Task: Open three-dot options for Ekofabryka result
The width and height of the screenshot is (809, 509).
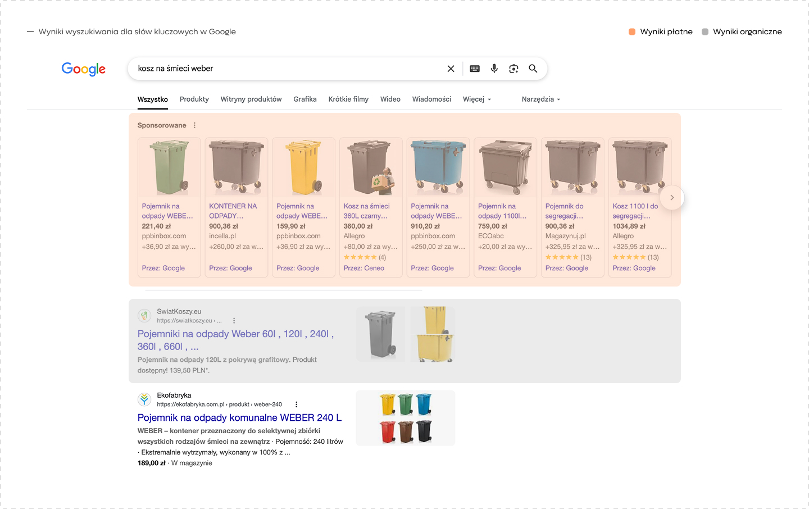Action: 296,405
